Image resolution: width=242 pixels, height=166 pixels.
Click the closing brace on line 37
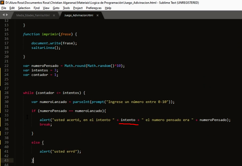32,134
